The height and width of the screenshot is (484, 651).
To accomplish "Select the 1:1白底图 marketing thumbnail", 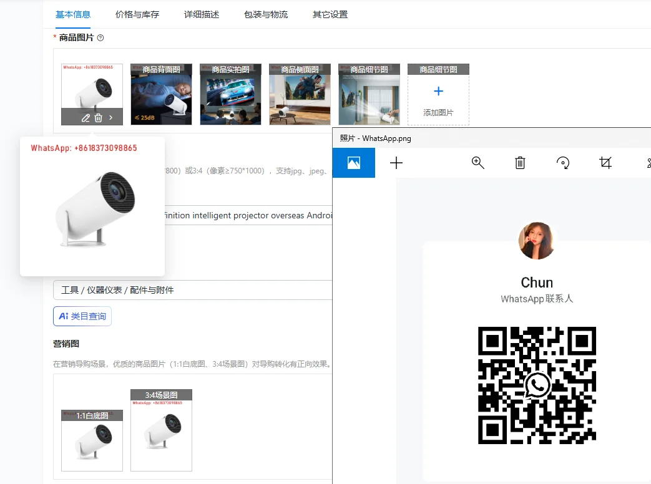I will click(x=92, y=440).
